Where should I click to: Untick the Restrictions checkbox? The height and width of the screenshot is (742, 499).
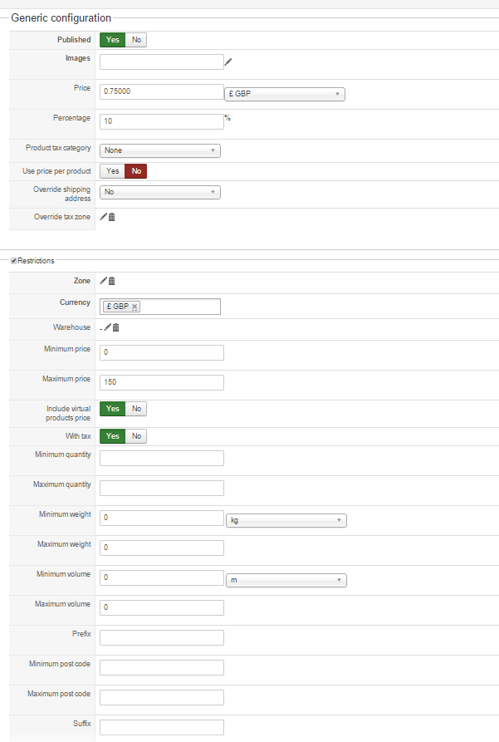point(14,261)
